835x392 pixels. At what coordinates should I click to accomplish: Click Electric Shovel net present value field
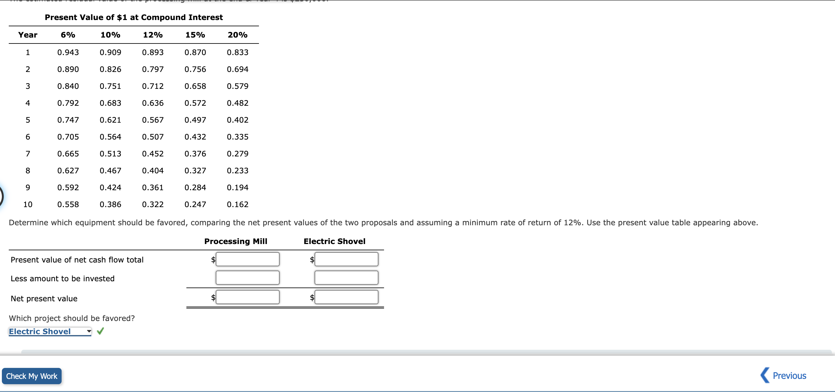coord(346,297)
